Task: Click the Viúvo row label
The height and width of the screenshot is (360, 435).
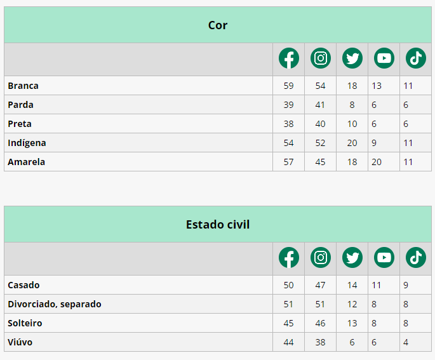Action: (20, 342)
